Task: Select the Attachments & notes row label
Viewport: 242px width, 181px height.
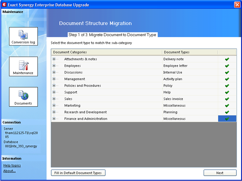Action: (81, 59)
